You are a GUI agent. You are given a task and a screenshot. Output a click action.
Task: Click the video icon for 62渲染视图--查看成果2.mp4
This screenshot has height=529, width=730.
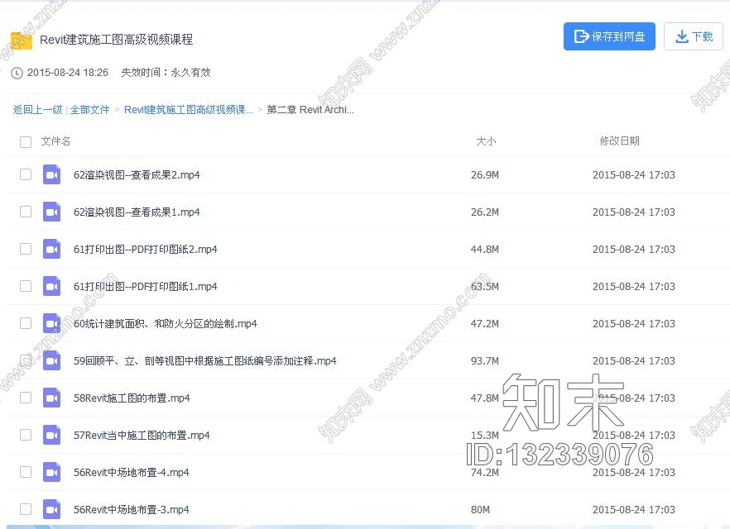(51, 174)
